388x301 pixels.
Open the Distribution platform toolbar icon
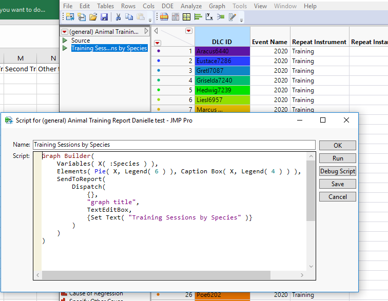(198, 17)
